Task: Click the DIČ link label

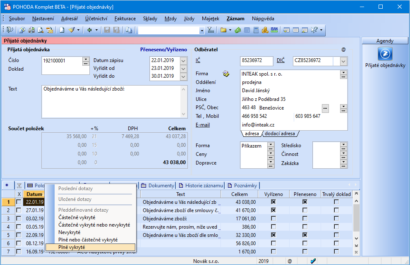Action: tap(281, 60)
